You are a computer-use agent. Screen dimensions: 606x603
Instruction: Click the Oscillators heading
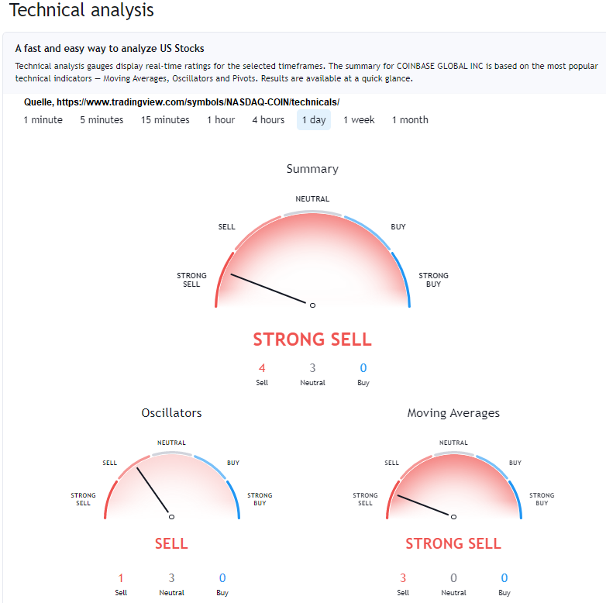(171, 413)
